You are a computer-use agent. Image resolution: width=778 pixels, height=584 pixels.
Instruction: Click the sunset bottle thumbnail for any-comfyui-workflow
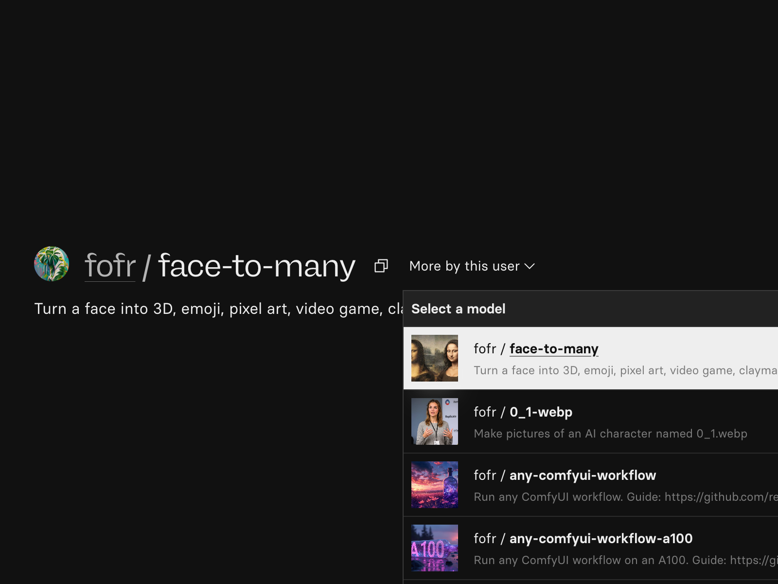click(x=435, y=485)
